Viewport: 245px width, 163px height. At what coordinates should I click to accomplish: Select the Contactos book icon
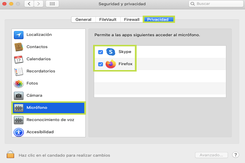[19, 47]
